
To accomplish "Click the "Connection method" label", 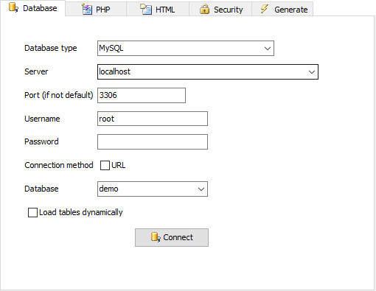I will point(59,165).
